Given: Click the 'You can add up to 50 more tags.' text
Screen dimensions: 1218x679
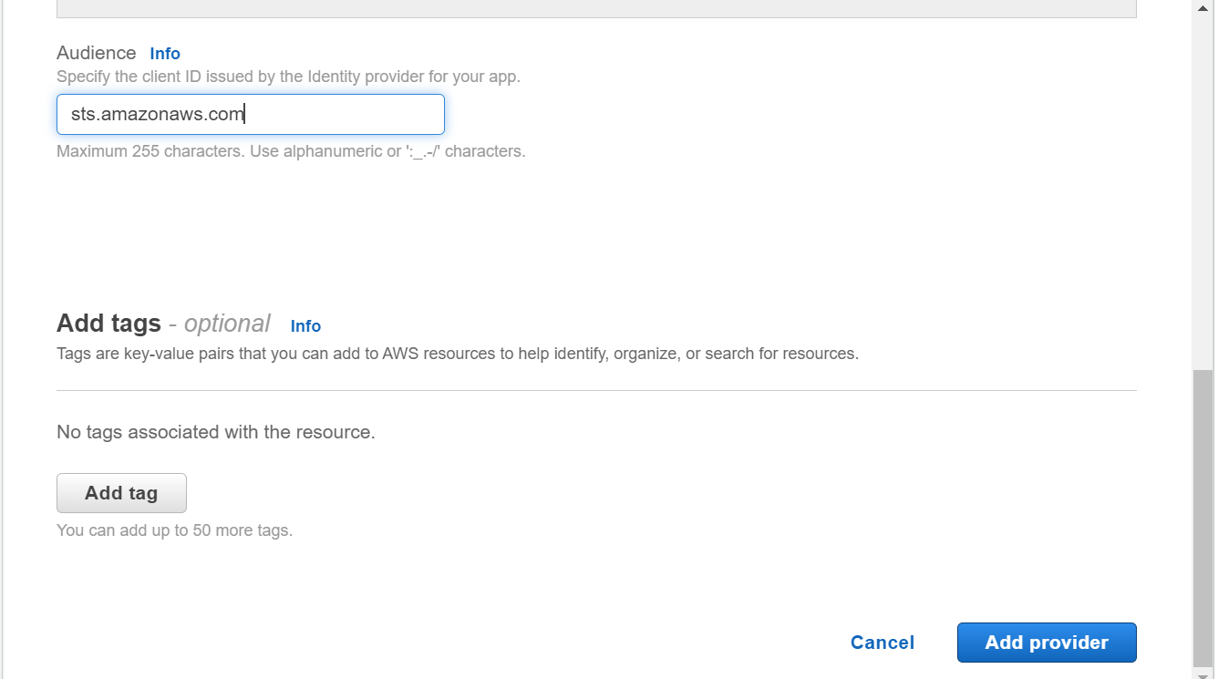Looking at the screenshot, I should click(174, 530).
